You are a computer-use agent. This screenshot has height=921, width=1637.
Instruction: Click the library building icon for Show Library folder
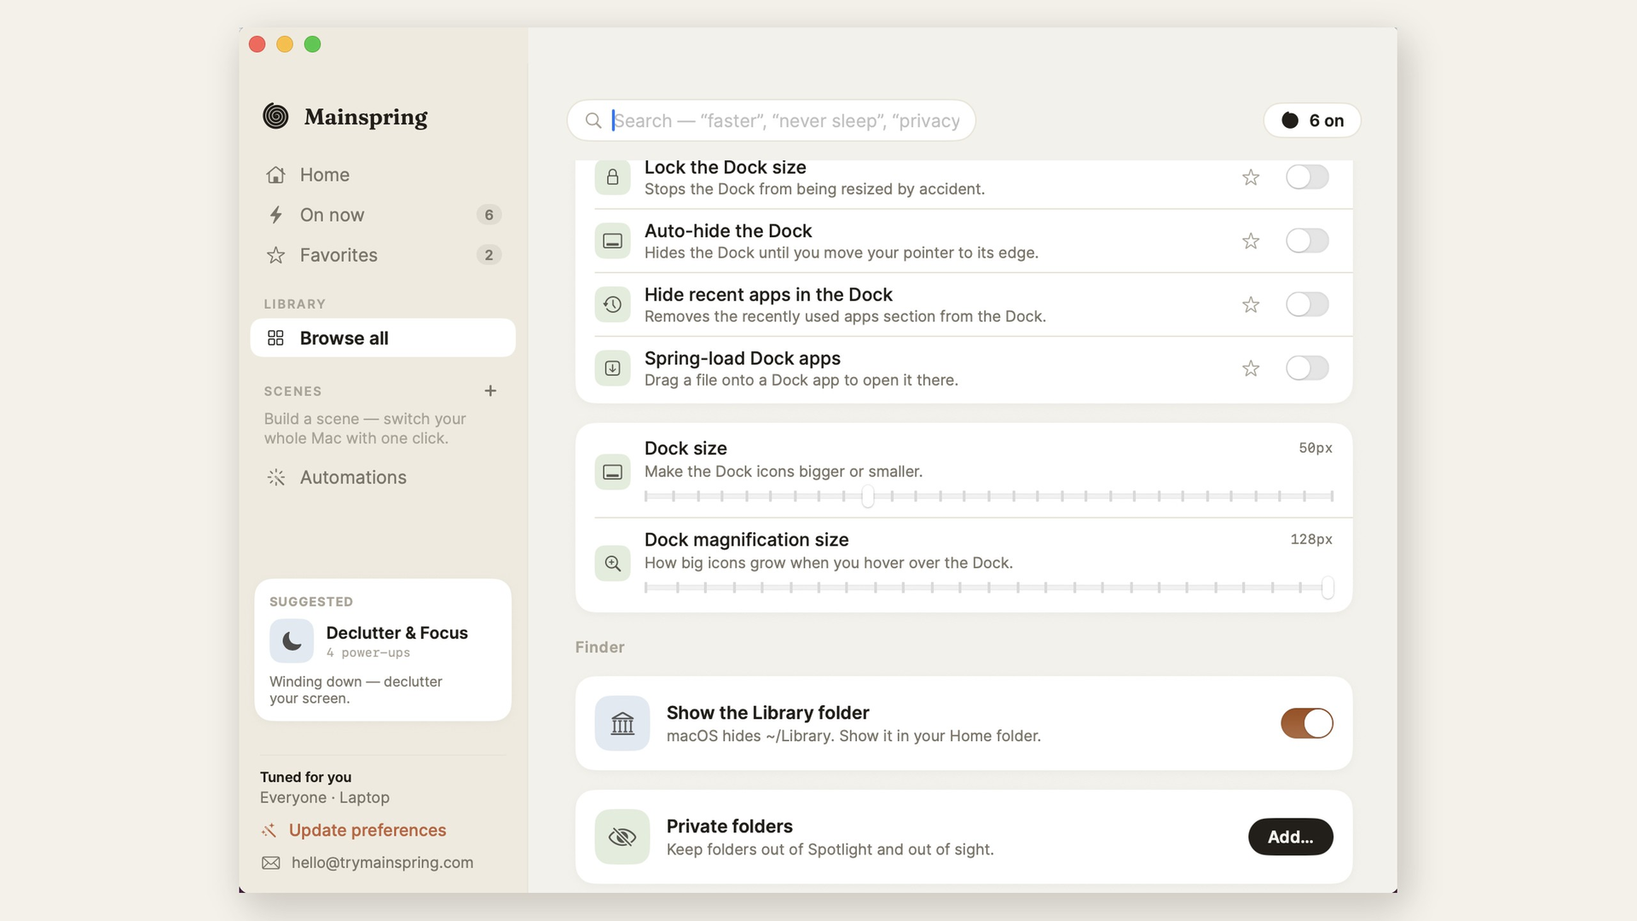click(622, 724)
